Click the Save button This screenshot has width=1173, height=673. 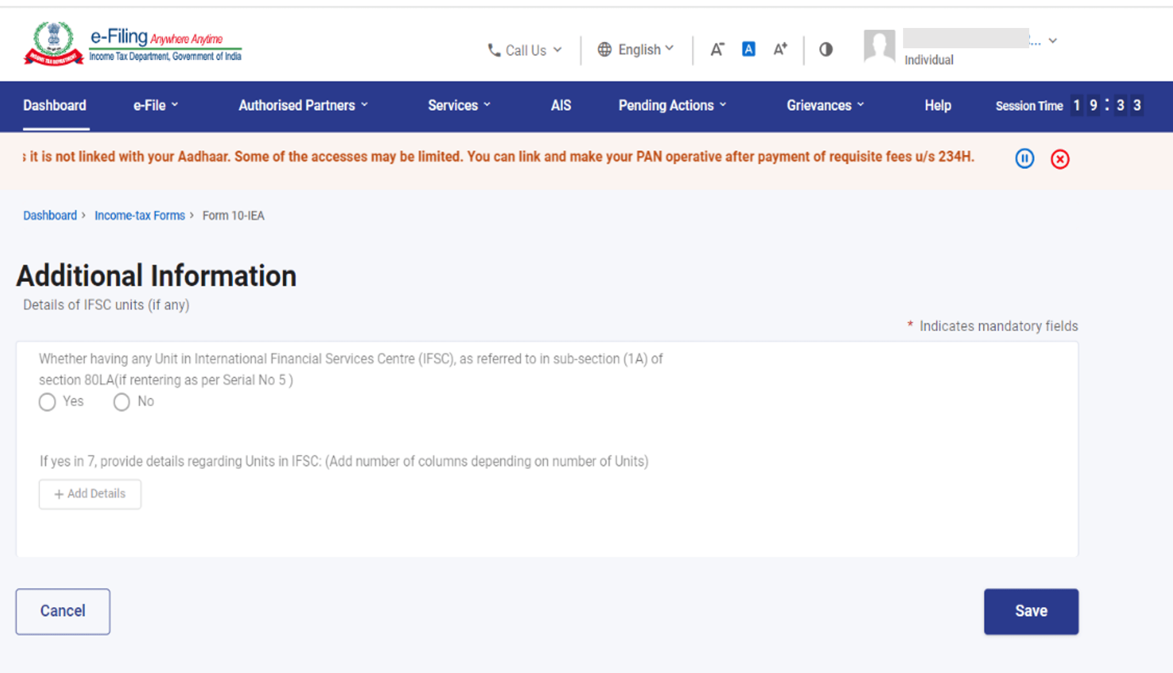(x=1031, y=611)
